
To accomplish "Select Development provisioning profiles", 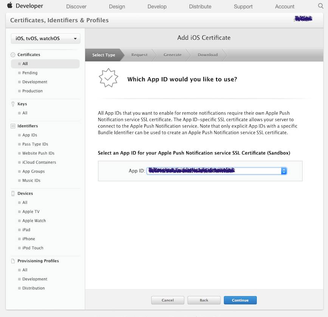I will point(35,279).
